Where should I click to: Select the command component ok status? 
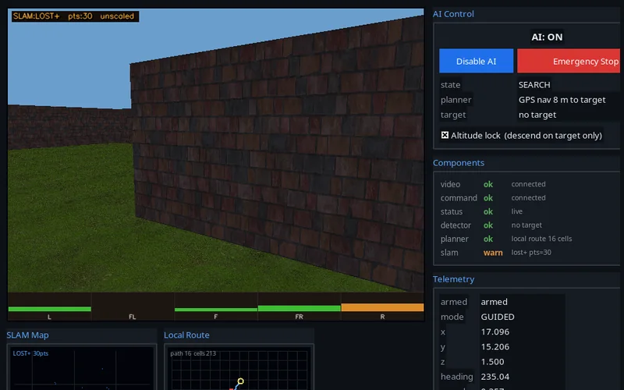click(488, 198)
